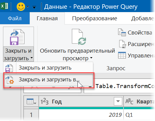Viewport: 155px width, 121px height.
Task: Click the formula bar with Table.TransformCo
Action: click(119, 86)
